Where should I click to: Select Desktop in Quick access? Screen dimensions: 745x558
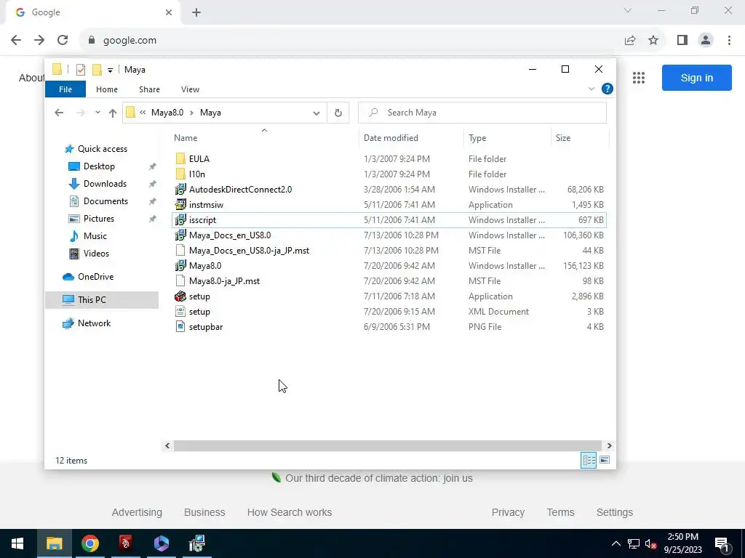tap(99, 166)
